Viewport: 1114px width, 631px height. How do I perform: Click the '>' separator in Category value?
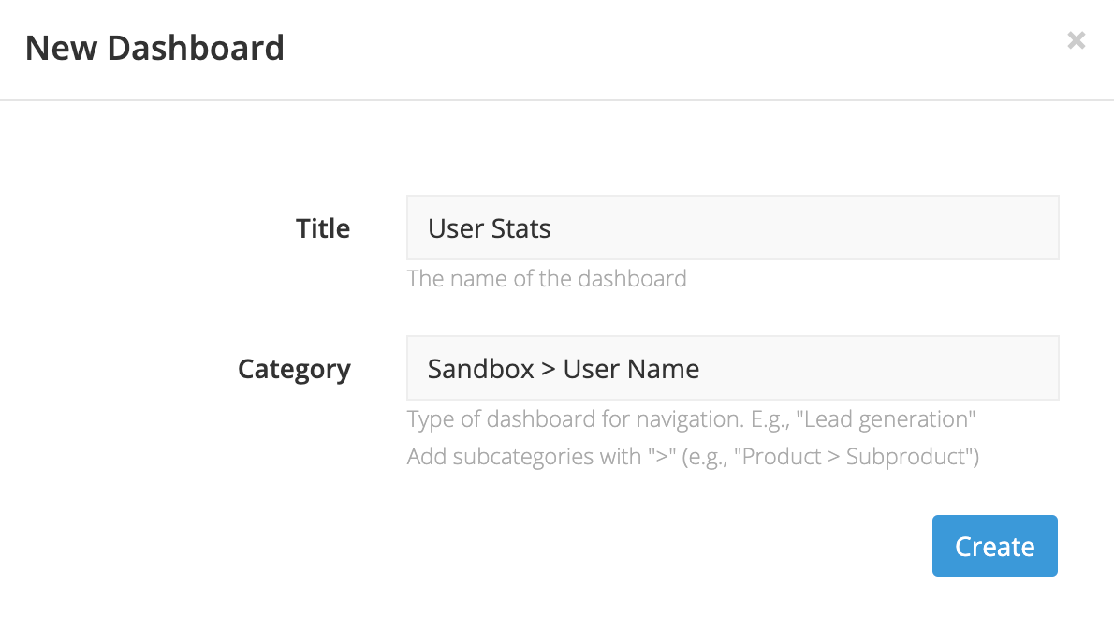point(549,370)
